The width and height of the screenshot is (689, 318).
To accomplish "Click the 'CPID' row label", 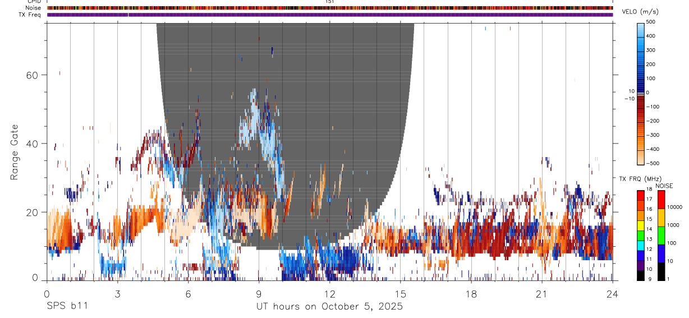I will [x=34, y=2].
